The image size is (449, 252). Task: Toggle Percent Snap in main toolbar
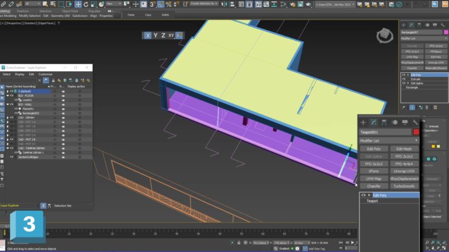(168, 4)
